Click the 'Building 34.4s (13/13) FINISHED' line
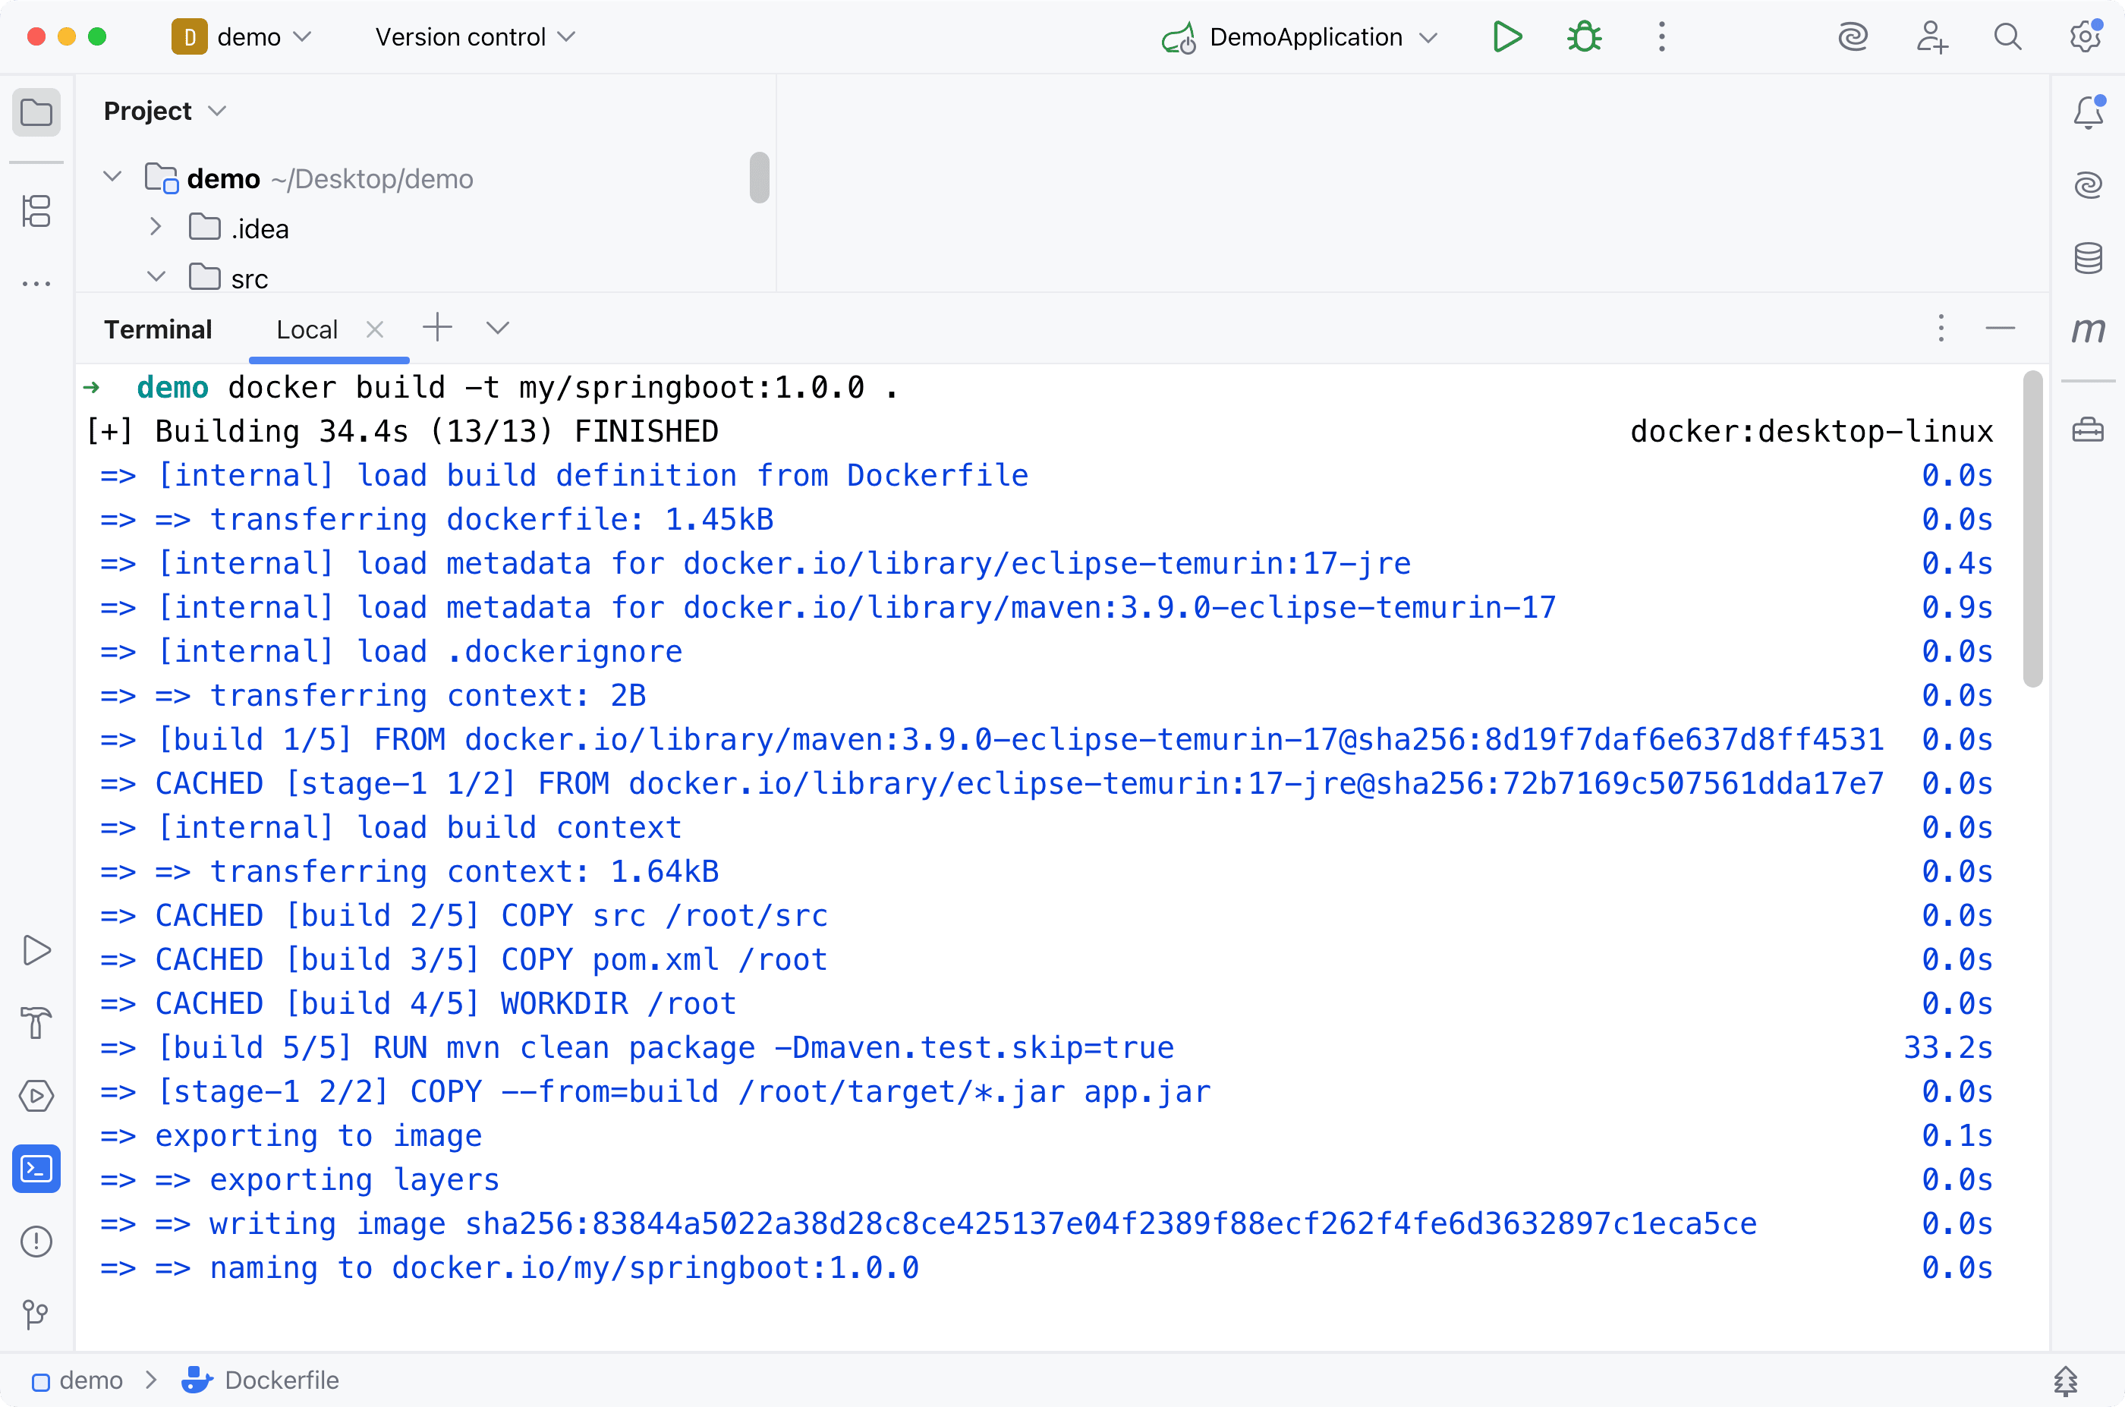2125x1407 pixels. pos(401,432)
